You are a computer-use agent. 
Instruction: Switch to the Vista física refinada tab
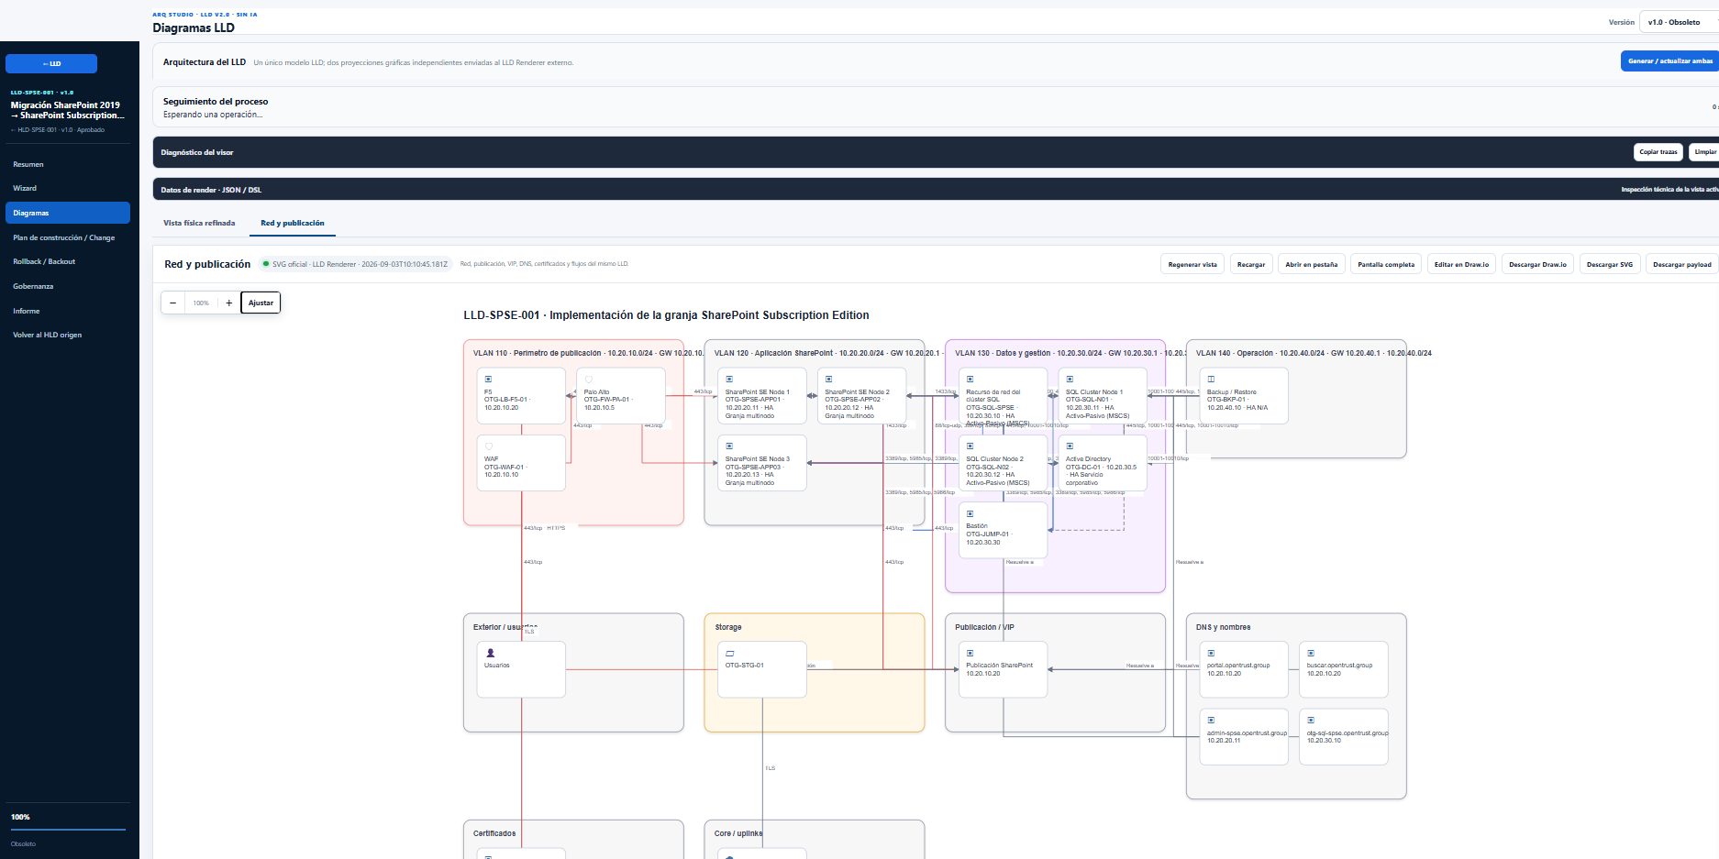tap(199, 223)
